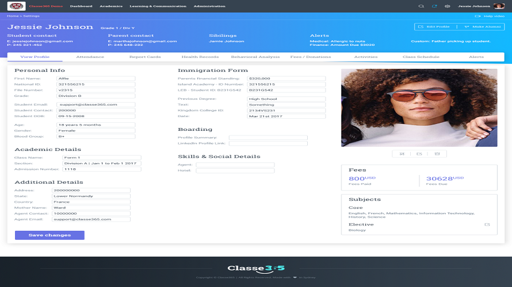Click the Save changes button

tap(49, 235)
